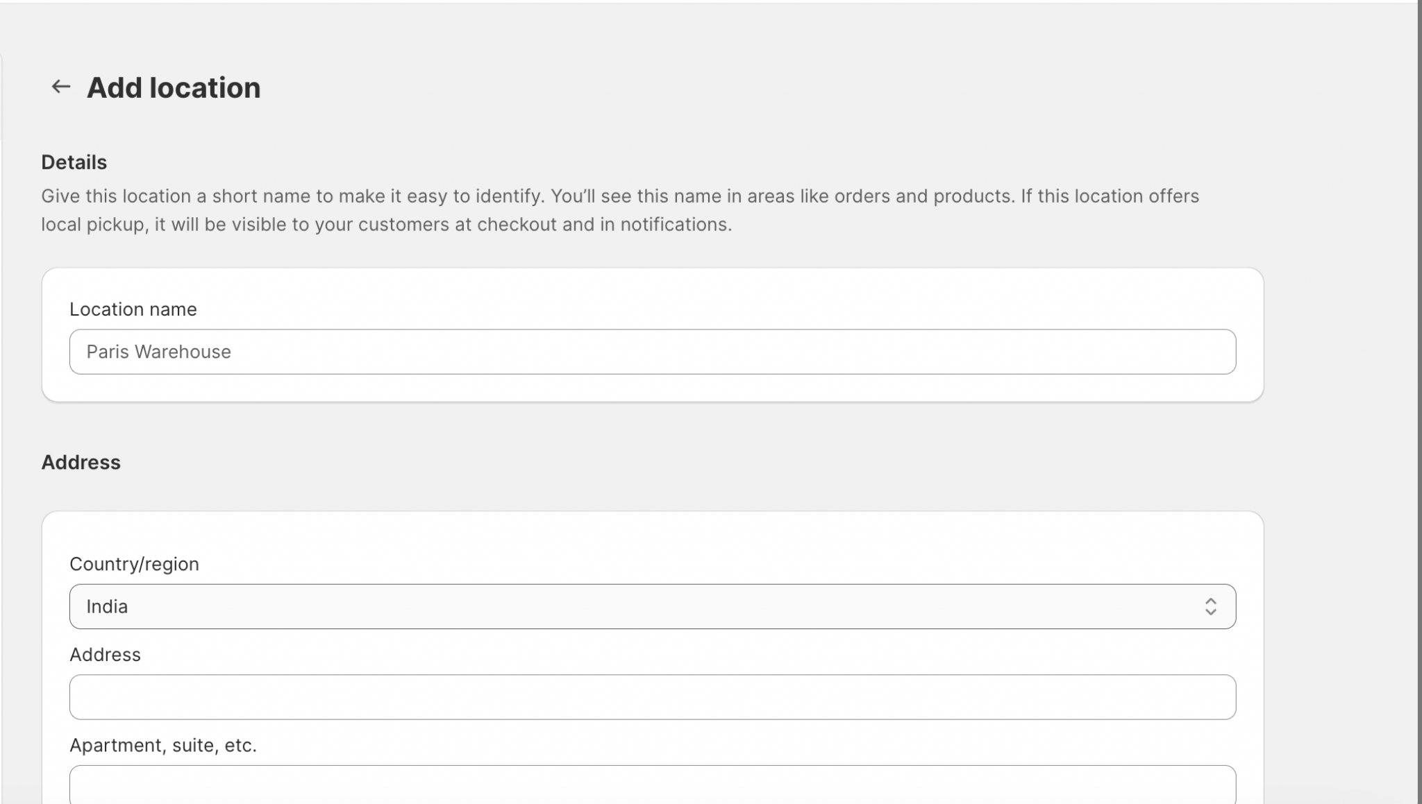Screen dimensions: 1422x804
Task: Focus the Location name input field
Action: tap(651, 352)
